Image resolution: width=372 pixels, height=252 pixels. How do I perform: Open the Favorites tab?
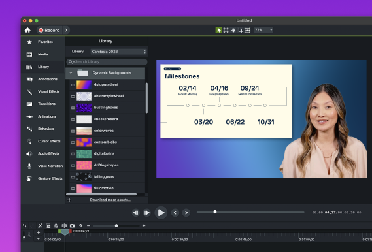pyautogui.click(x=42, y=42)
